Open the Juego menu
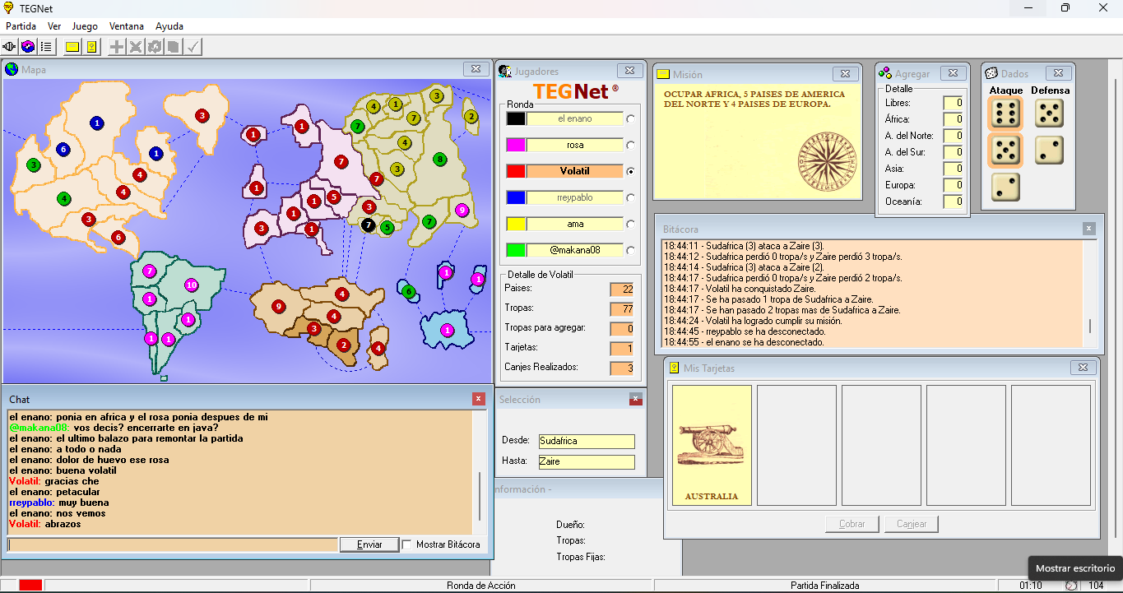Viewport: 1123px width, 593px height. (85, 26)
